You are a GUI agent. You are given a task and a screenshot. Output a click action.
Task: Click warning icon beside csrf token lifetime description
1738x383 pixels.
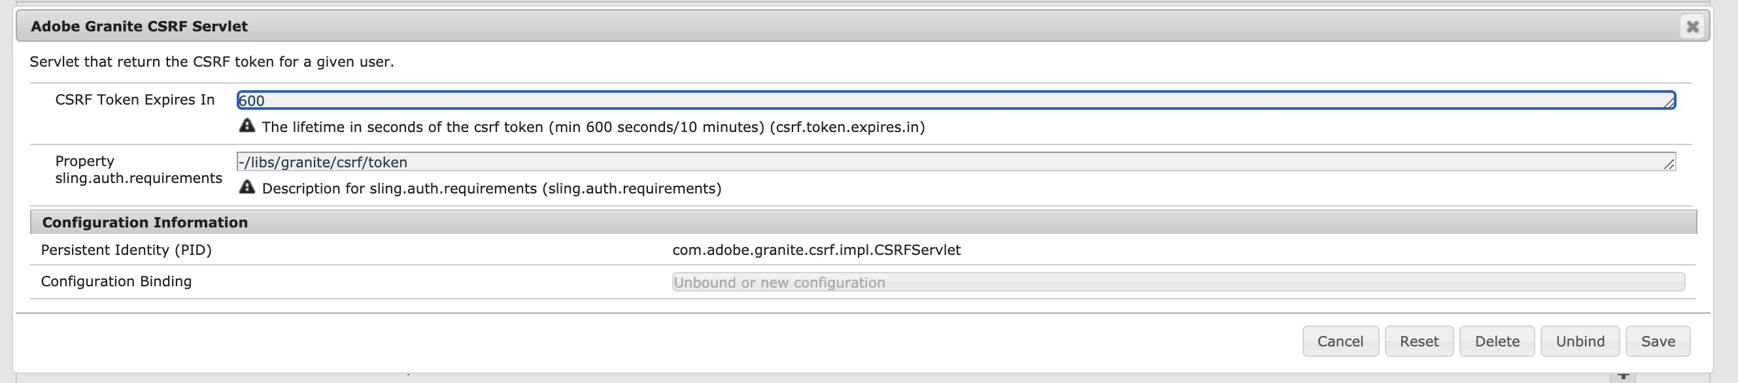click(x=247, y=126)
